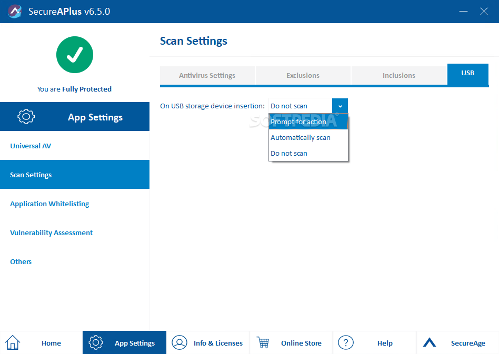
Task: Click the SecureAPlus v6.5.0 title text
Action: pos(69,12)
